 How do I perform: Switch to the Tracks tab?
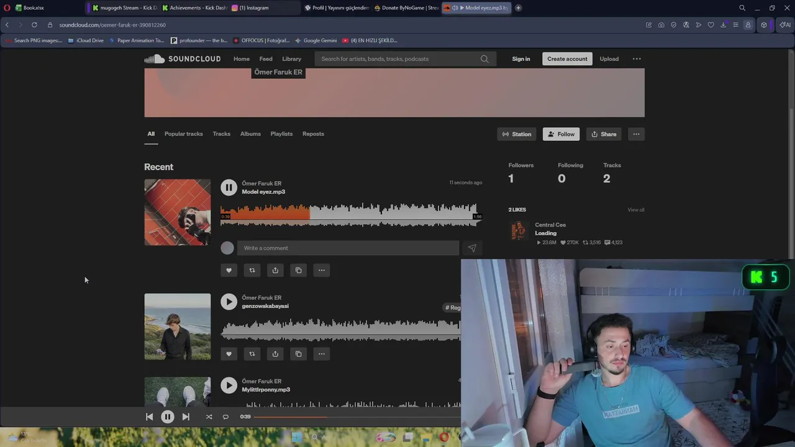click(221, 134)
